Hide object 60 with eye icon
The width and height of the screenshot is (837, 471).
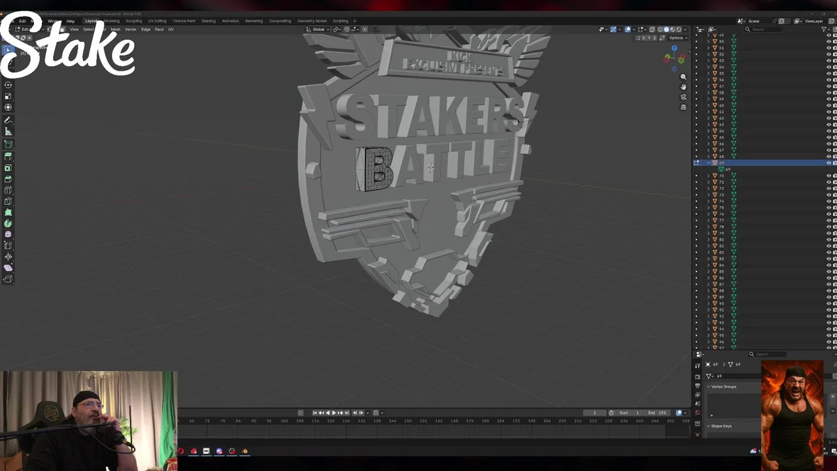[828, 105]
